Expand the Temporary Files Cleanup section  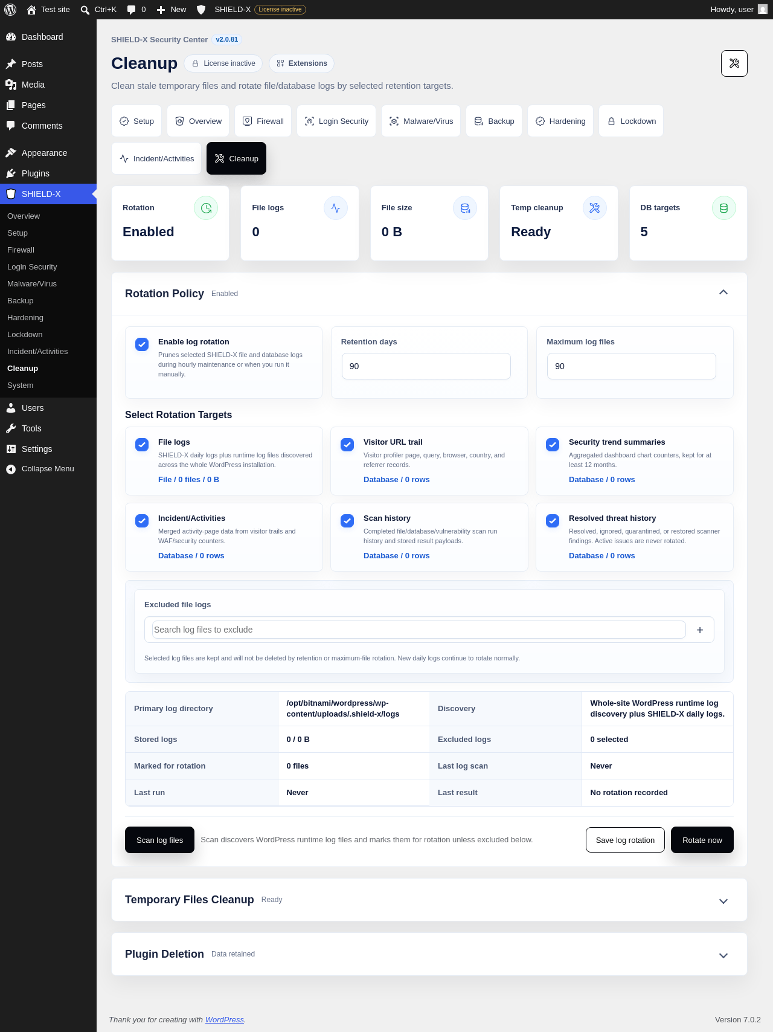click(x=723, y=901)
